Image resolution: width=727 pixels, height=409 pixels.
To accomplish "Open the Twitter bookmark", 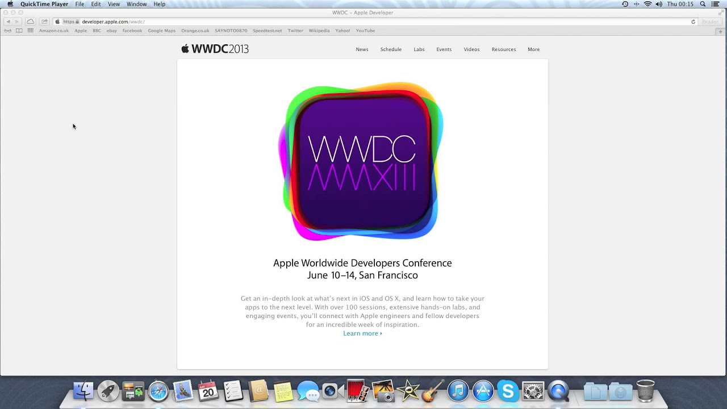I will [x=295, y=31].
